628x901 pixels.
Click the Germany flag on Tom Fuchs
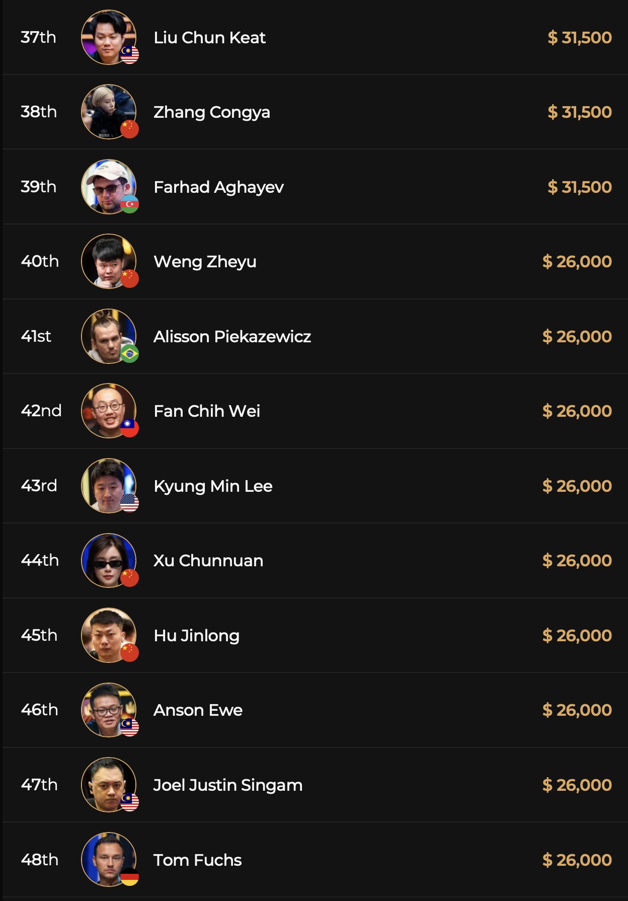coord(129,877)
